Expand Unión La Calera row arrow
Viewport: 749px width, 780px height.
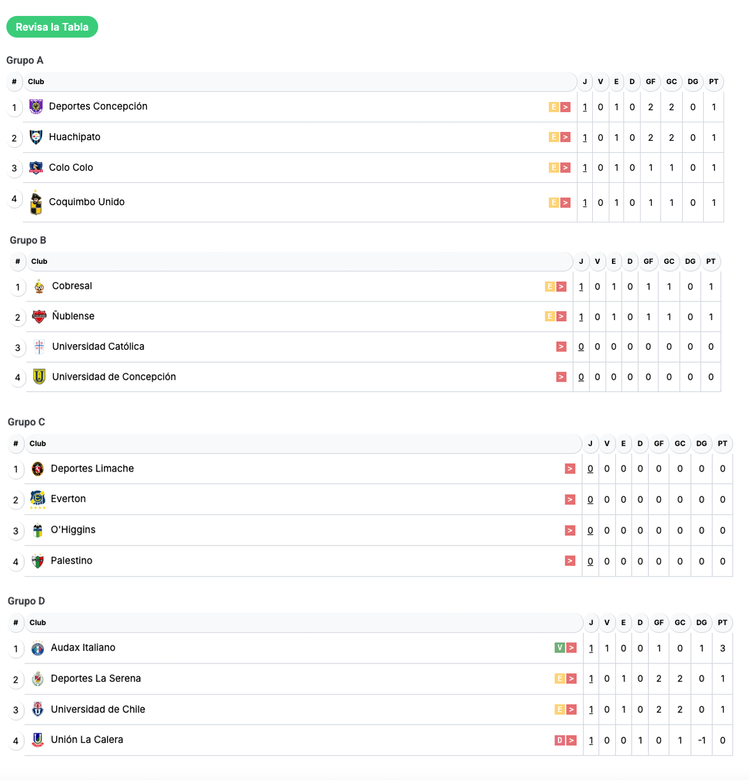[571, 740]
